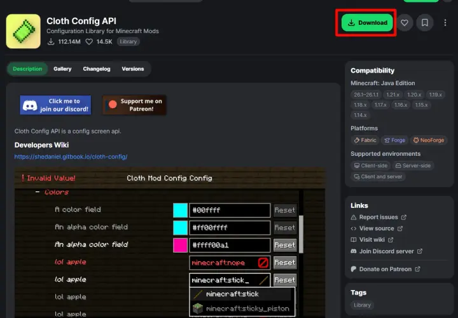Click the minecraft:nope input field
Viewport: 458px width, 318px height.
(x=230, y=263)
